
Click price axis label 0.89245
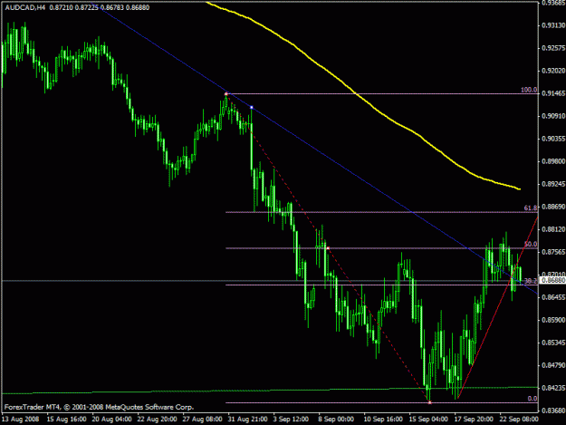click(x=553, y=184)
